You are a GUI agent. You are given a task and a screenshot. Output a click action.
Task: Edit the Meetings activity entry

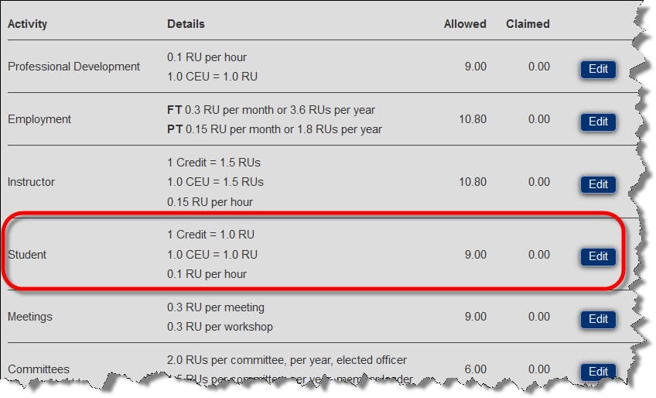click(598, 319)
